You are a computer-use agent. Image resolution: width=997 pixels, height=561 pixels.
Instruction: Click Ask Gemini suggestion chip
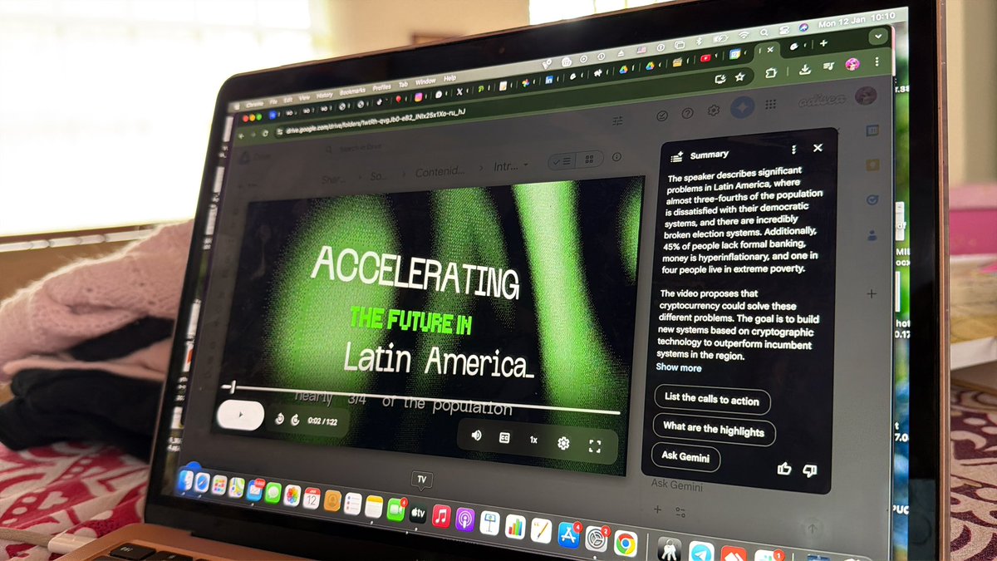[x=686, y=456]
